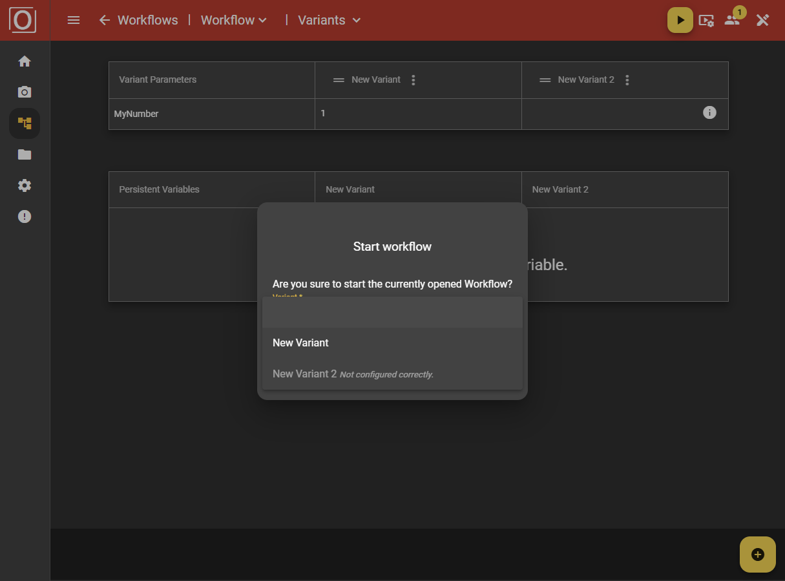Click the tools icon in the top bar

(x=762, y=20)
